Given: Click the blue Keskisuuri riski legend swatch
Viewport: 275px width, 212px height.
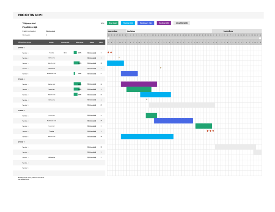Looking at the screenshot, I should point(146,23).
